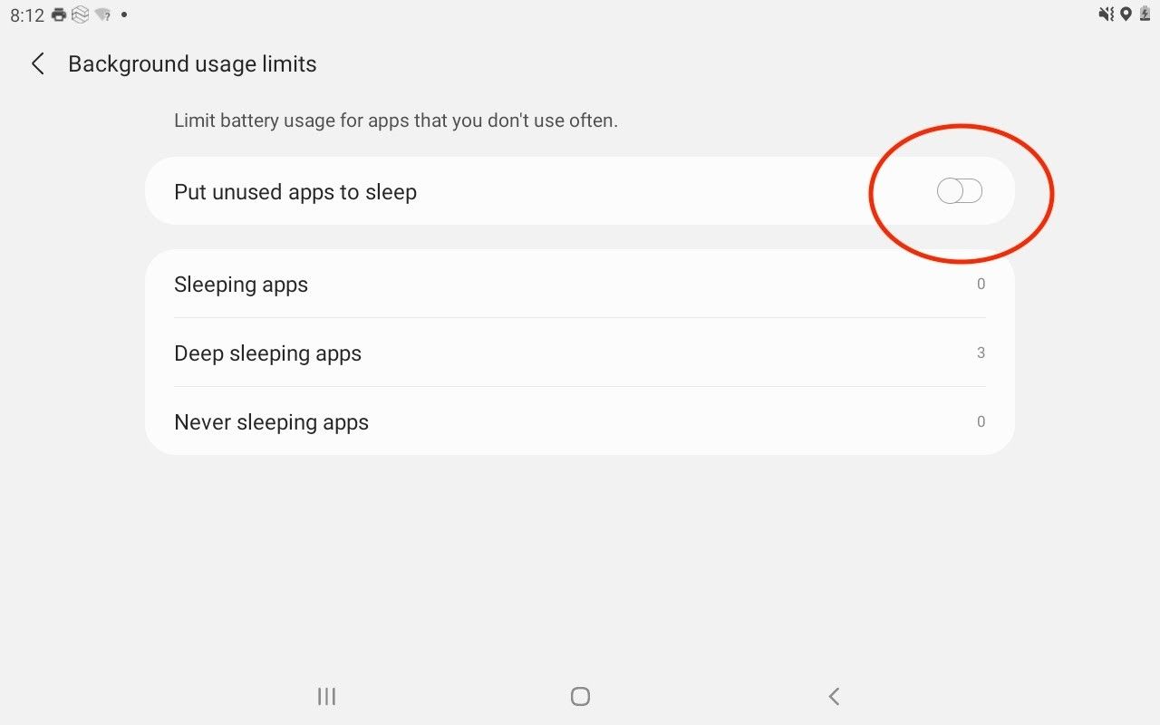Click the Put unused apps to sleep label
Viewport: 1160px width, 725px height.
pos(295,192)
